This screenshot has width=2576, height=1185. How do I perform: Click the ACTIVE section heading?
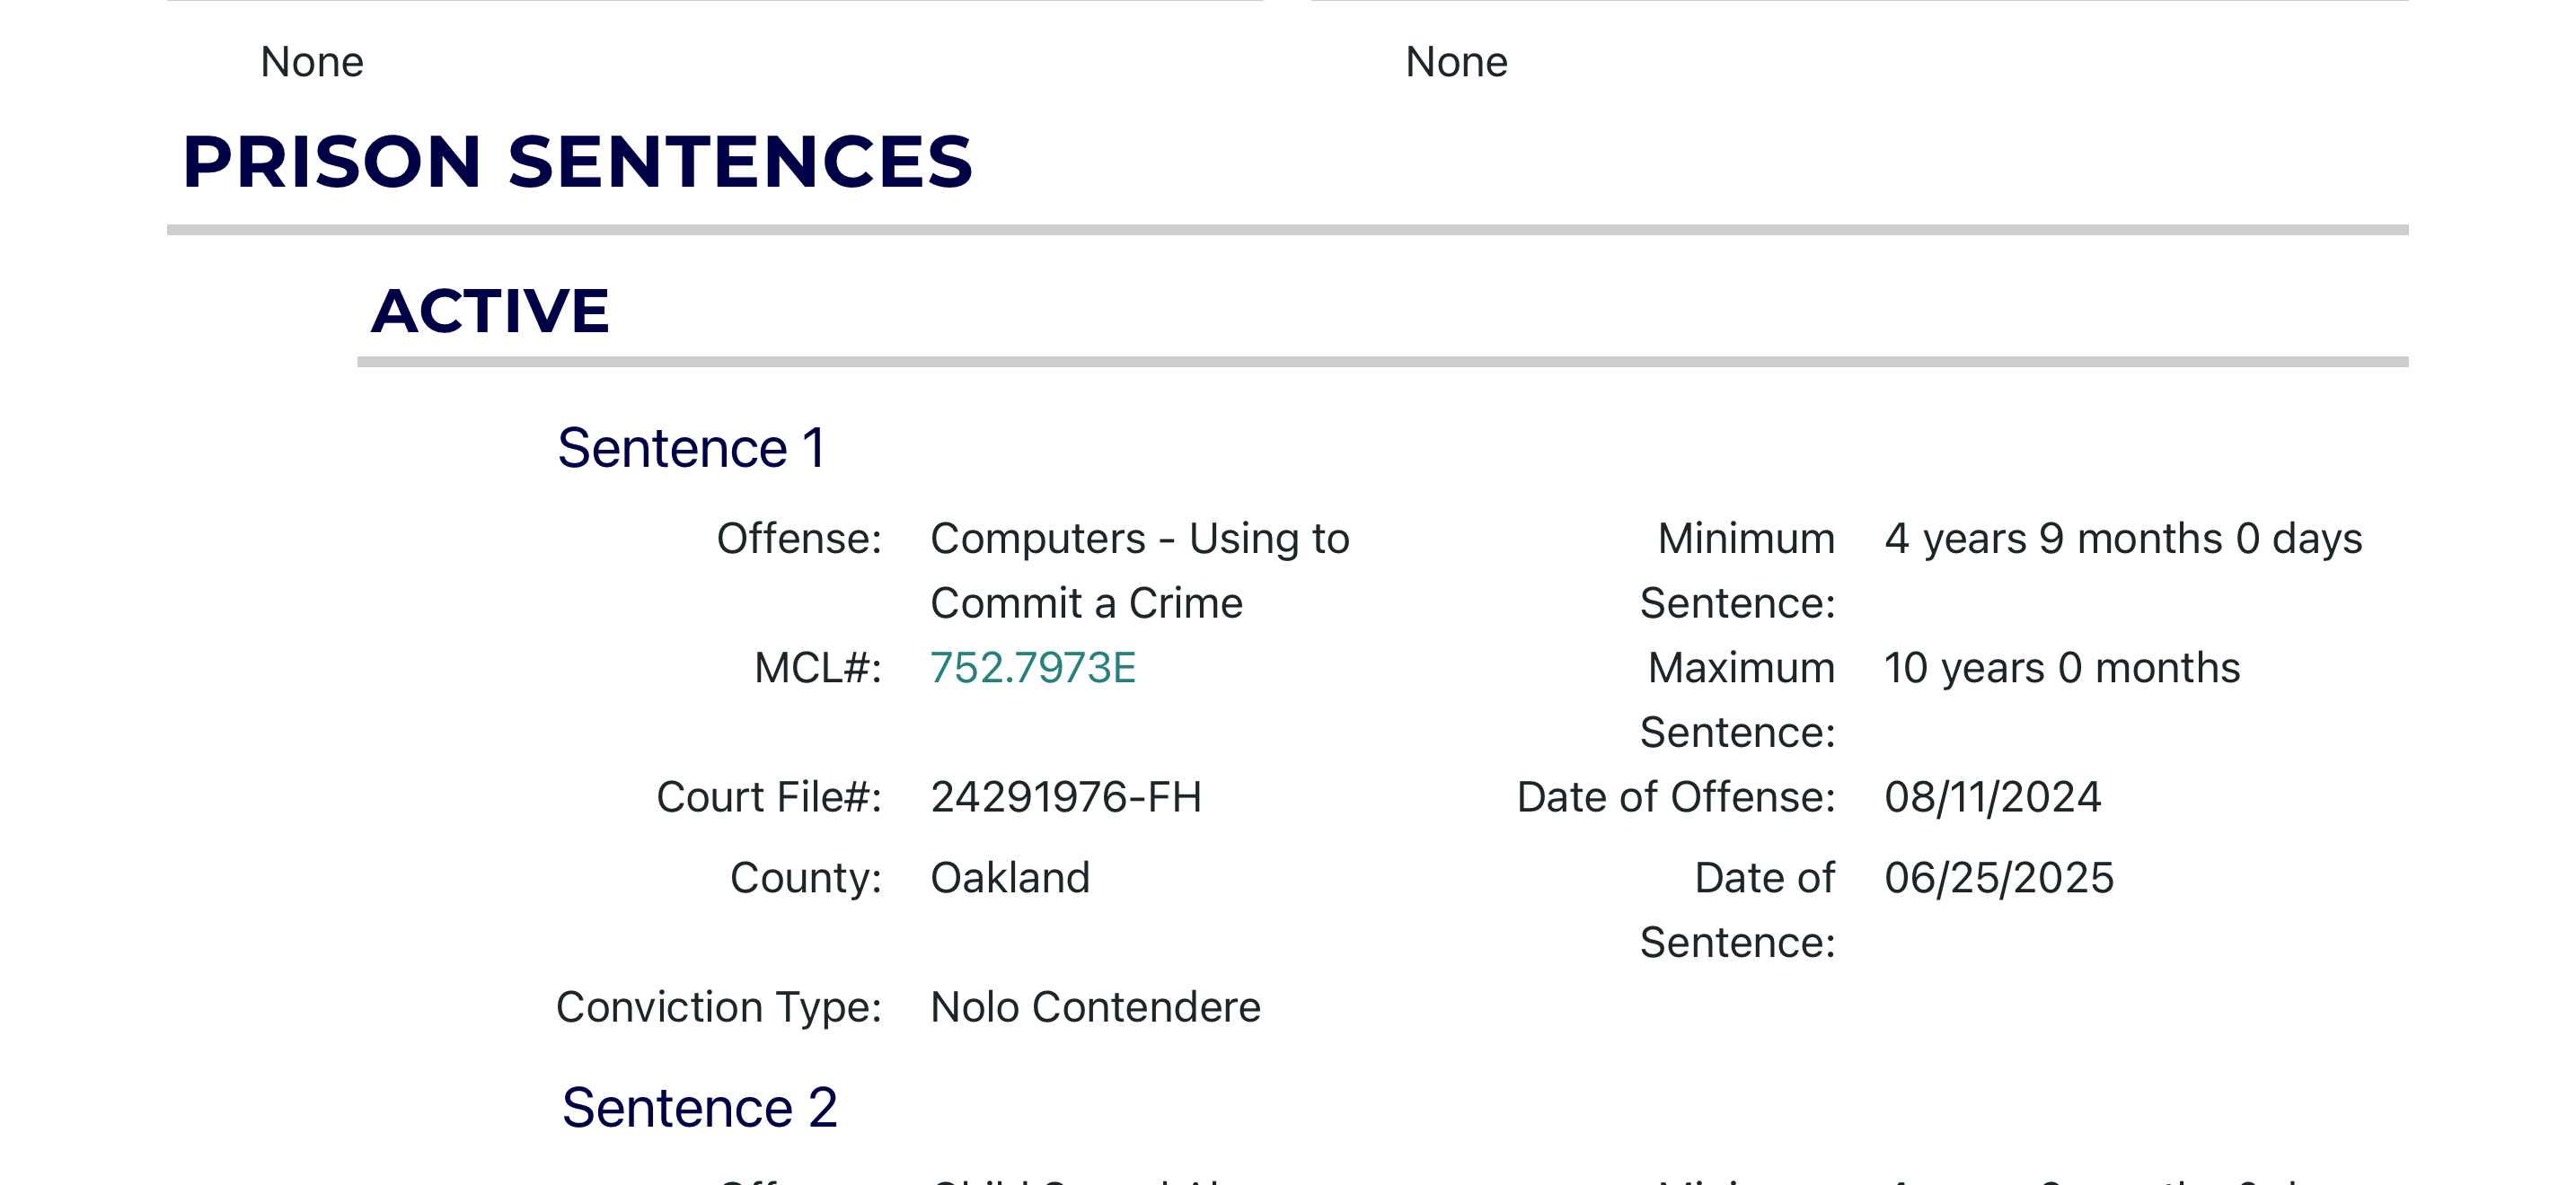click(490, 310)
